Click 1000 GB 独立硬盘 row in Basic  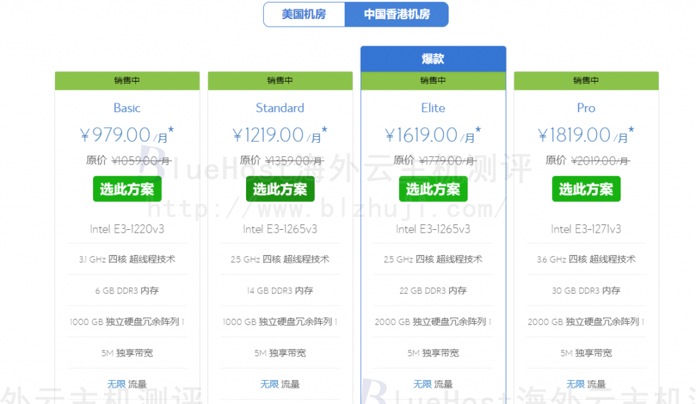pyautogui.click(x=127, y=322)
